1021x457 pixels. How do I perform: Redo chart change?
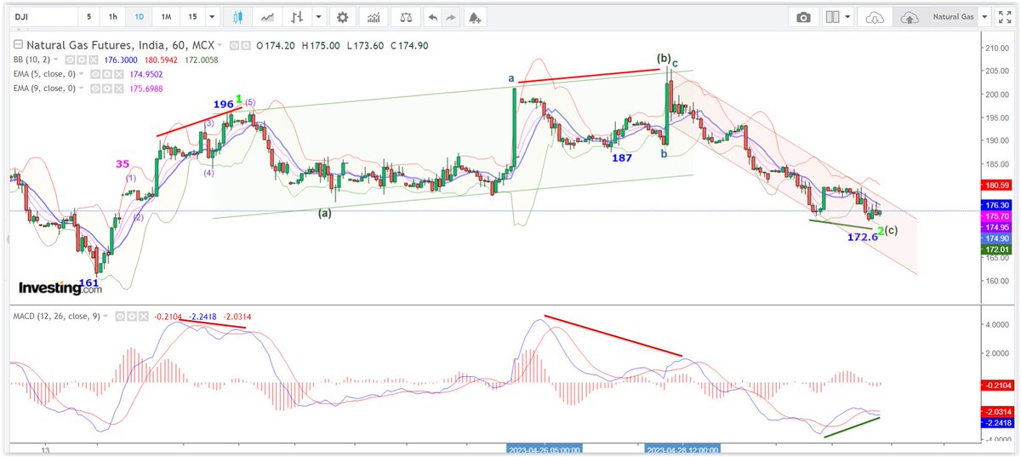coord(451,17)
